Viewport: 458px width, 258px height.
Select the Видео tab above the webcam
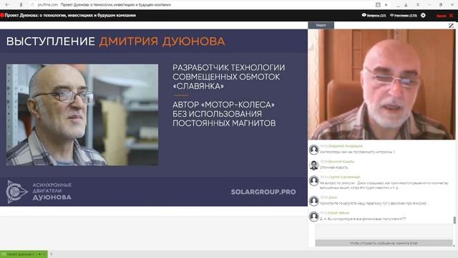click(x=321, y=25)
